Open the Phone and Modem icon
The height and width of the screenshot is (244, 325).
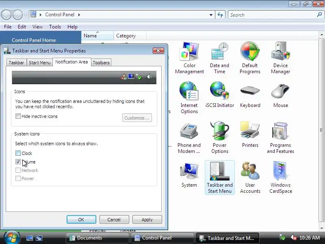(189, 137)
